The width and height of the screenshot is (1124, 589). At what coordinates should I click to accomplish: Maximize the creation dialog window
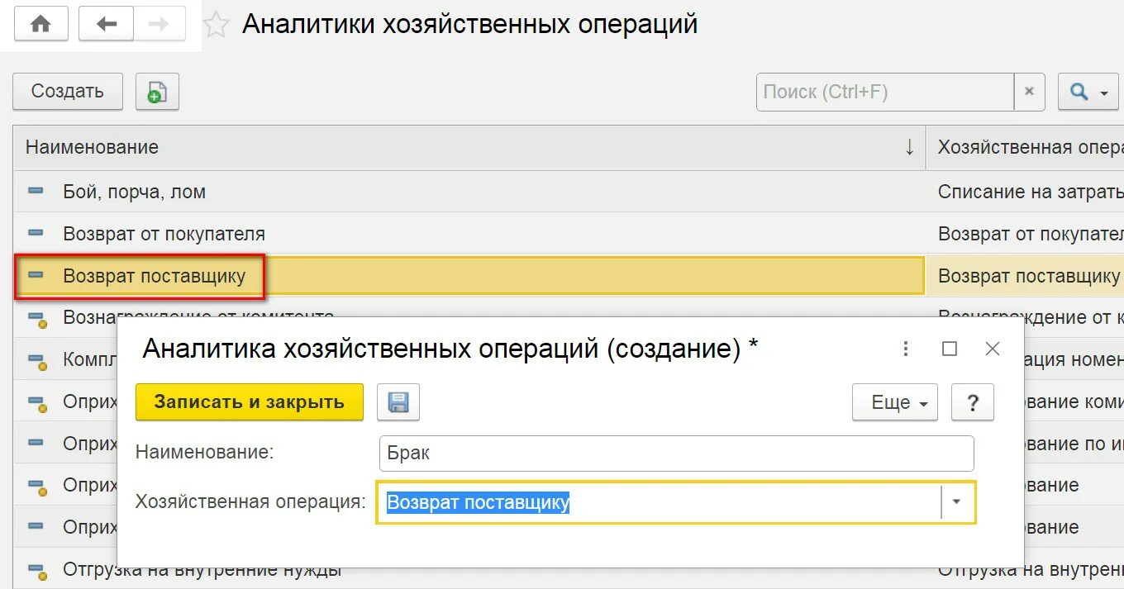(950, 349)
